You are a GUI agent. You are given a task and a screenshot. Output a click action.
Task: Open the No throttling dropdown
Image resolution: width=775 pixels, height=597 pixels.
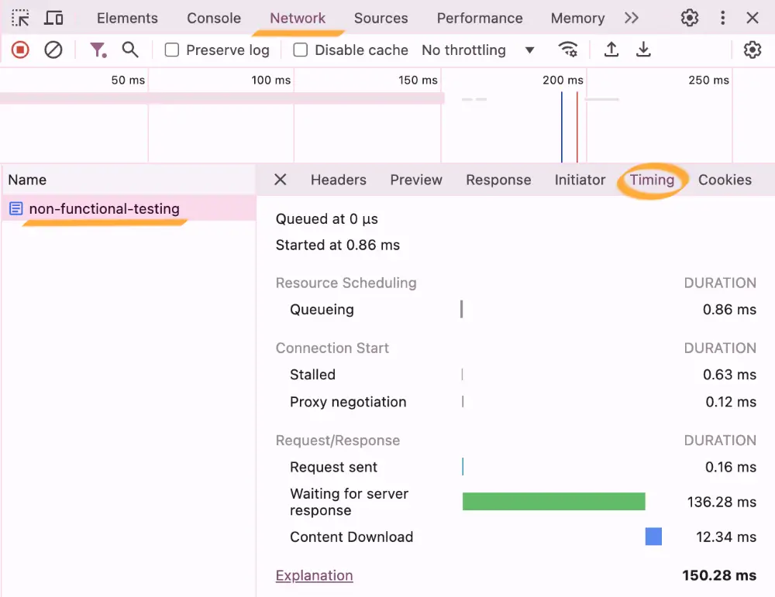point(475,50)
